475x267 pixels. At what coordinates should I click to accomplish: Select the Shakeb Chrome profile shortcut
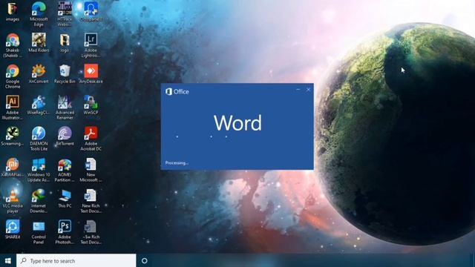13,45
